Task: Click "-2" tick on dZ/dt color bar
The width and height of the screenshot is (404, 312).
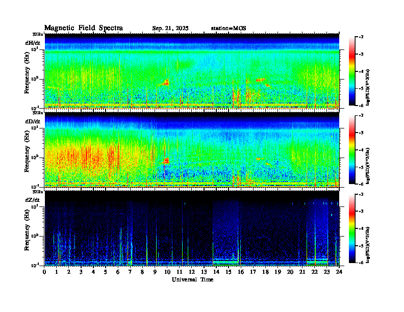Action: (361, 194)
